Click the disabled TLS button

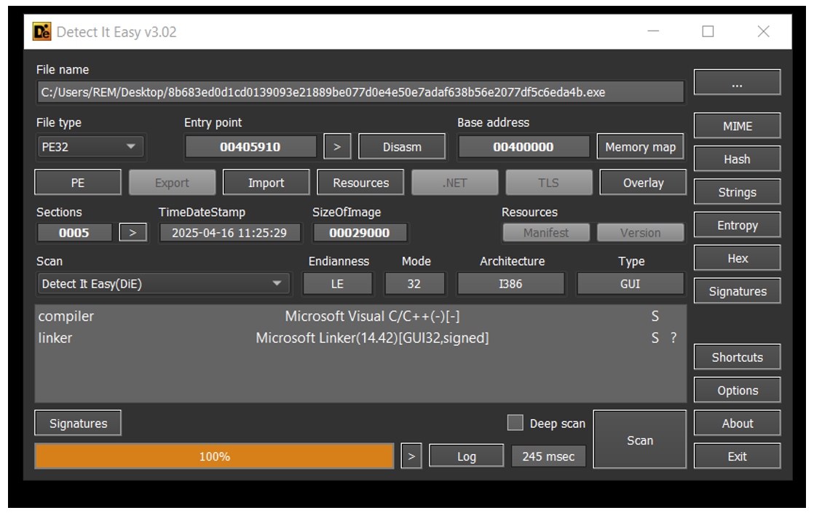click(549, 183)
